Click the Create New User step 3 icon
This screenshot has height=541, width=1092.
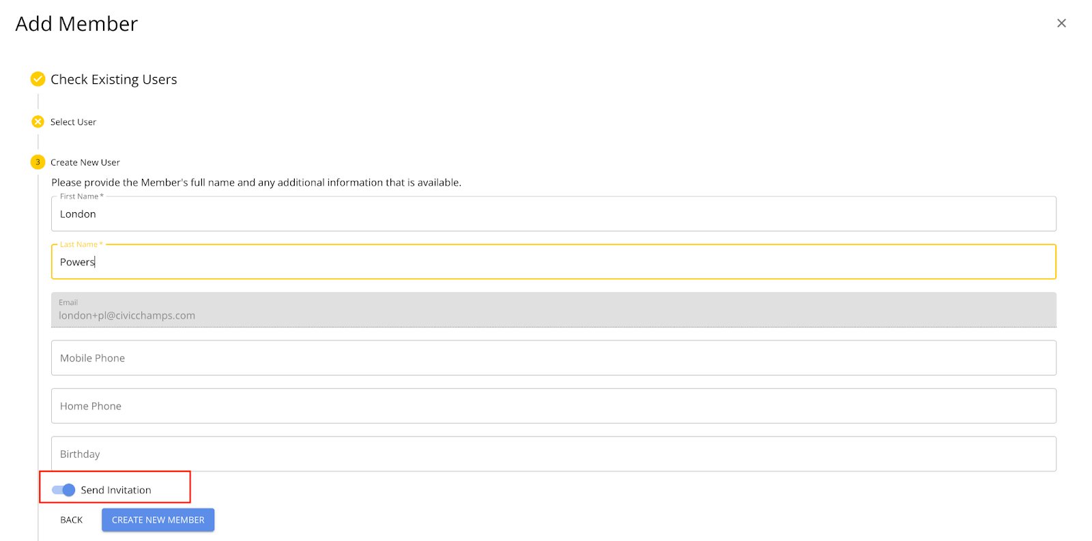tap(38, 162)
